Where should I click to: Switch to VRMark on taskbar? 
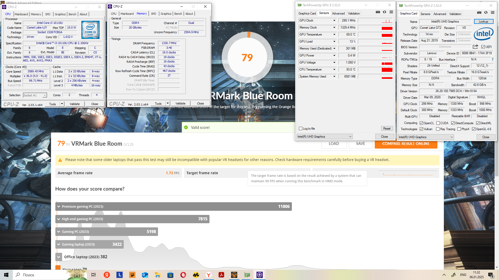(x=234, y=275)
